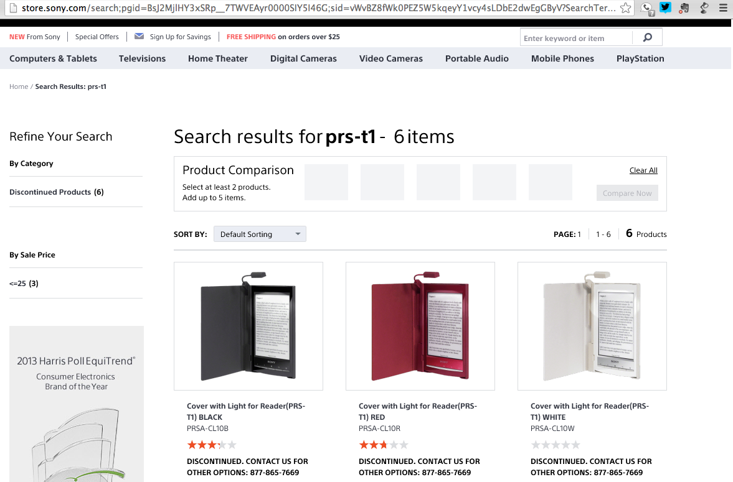Open the red cover product image
733x482 pixels.
point(420,327)
